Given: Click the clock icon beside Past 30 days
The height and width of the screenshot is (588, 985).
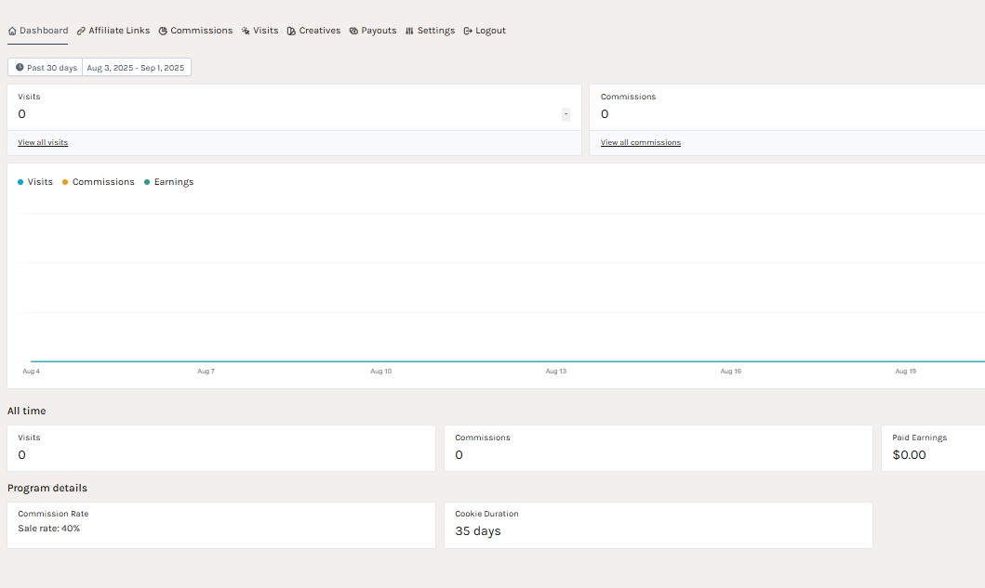Looking at the screenshot, I should (x=20, y=68).
